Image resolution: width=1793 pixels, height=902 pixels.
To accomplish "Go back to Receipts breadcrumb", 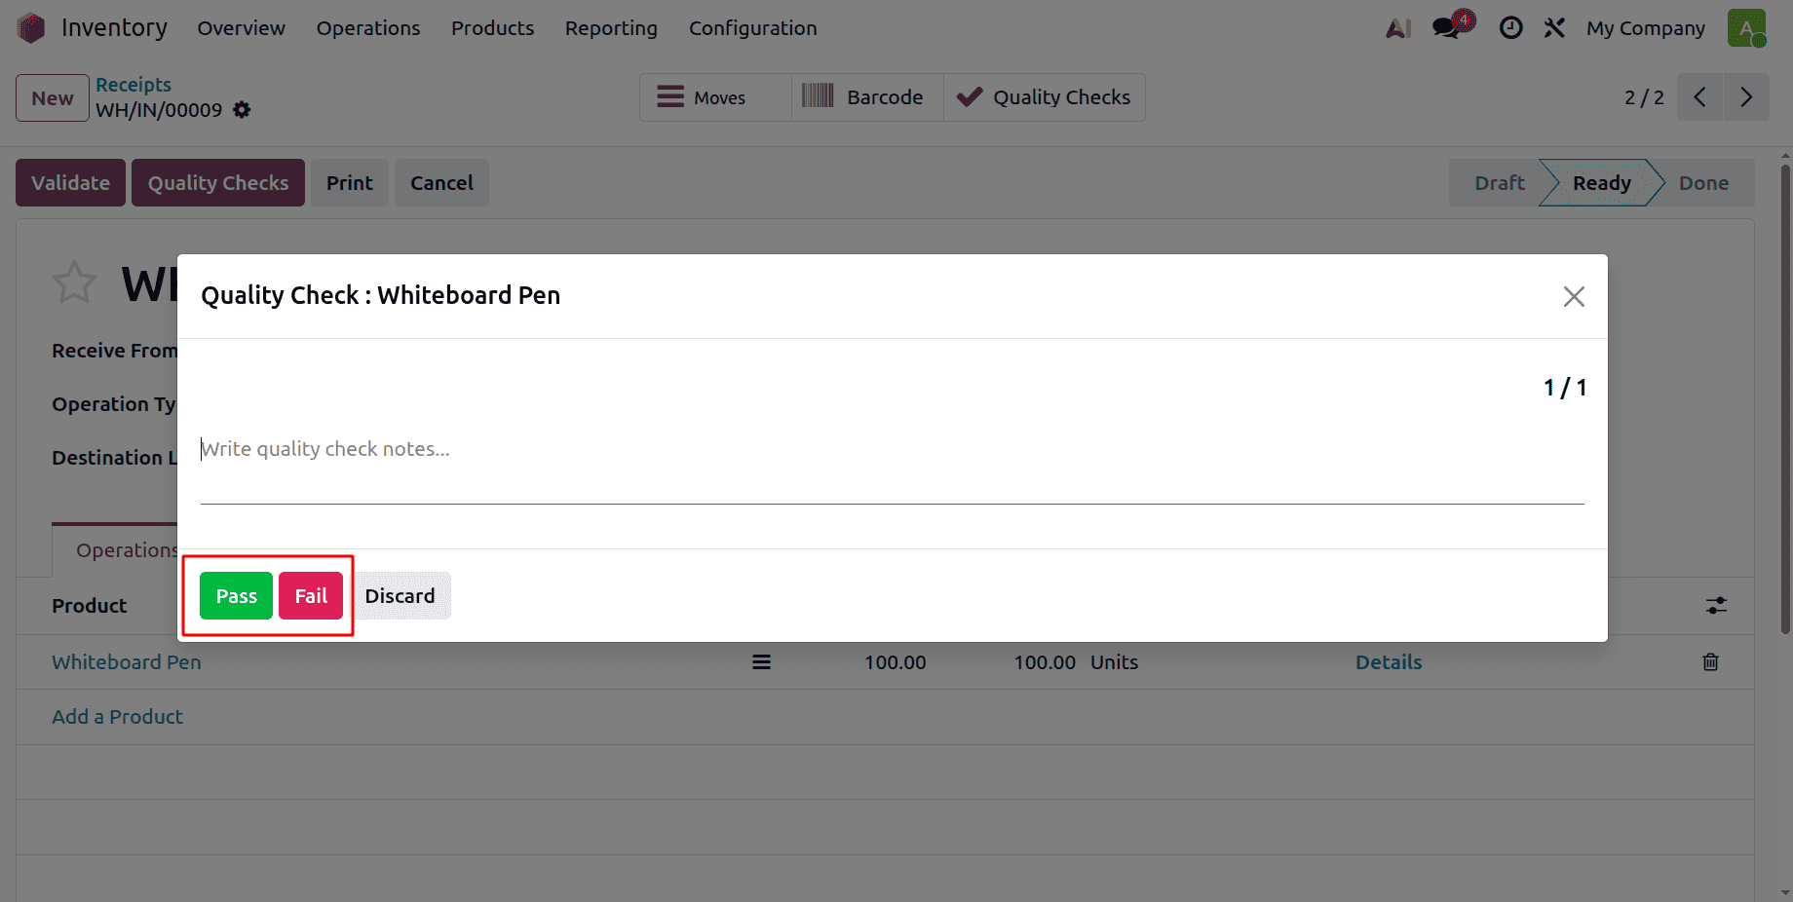I will point(134,85).
